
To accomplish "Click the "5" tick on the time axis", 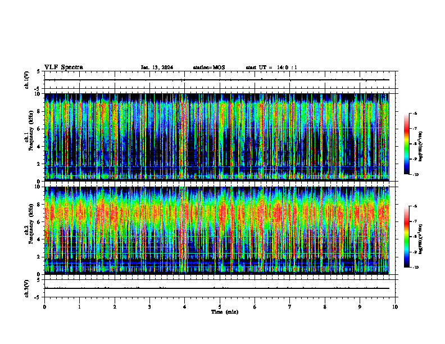I will point(220,307).
